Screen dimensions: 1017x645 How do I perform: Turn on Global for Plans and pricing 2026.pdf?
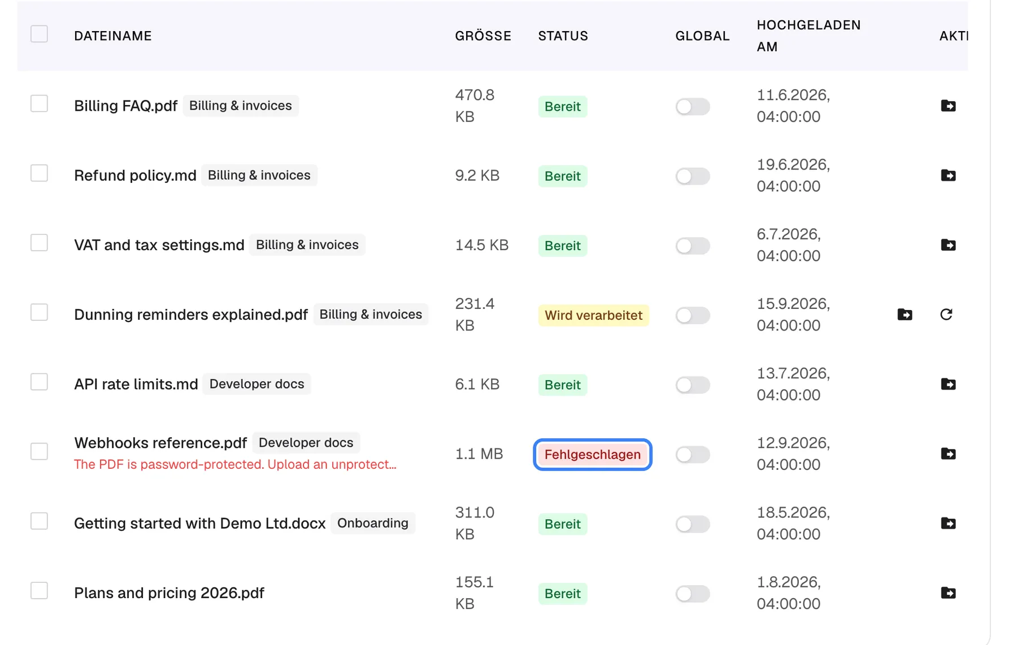click(693, 593)
